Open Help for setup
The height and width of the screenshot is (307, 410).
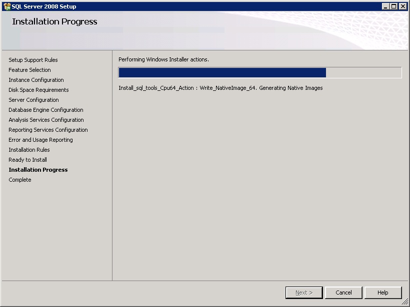coord(383,293)
